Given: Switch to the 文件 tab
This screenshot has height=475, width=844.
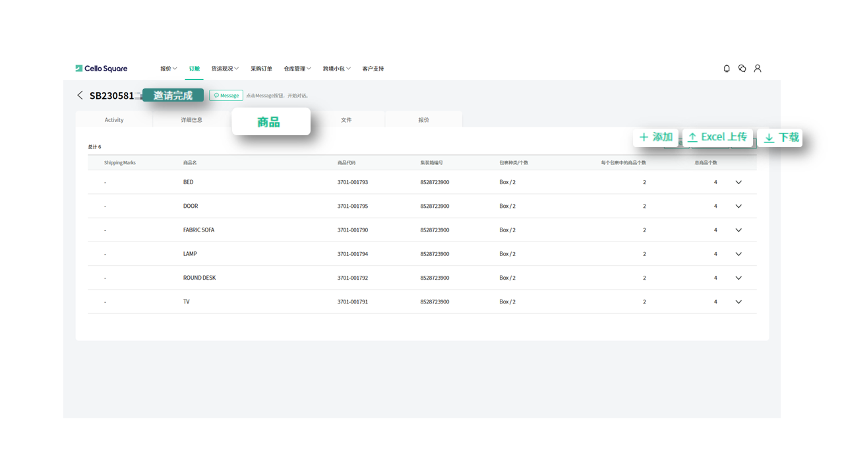Looking at the screenshot, I should click(346, 120).
